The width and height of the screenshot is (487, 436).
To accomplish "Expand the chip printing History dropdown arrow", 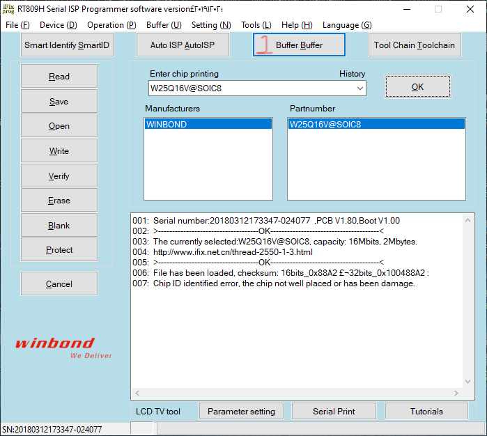I will (360, 88).
